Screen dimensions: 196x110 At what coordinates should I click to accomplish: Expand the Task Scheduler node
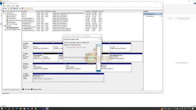point(6,15)
